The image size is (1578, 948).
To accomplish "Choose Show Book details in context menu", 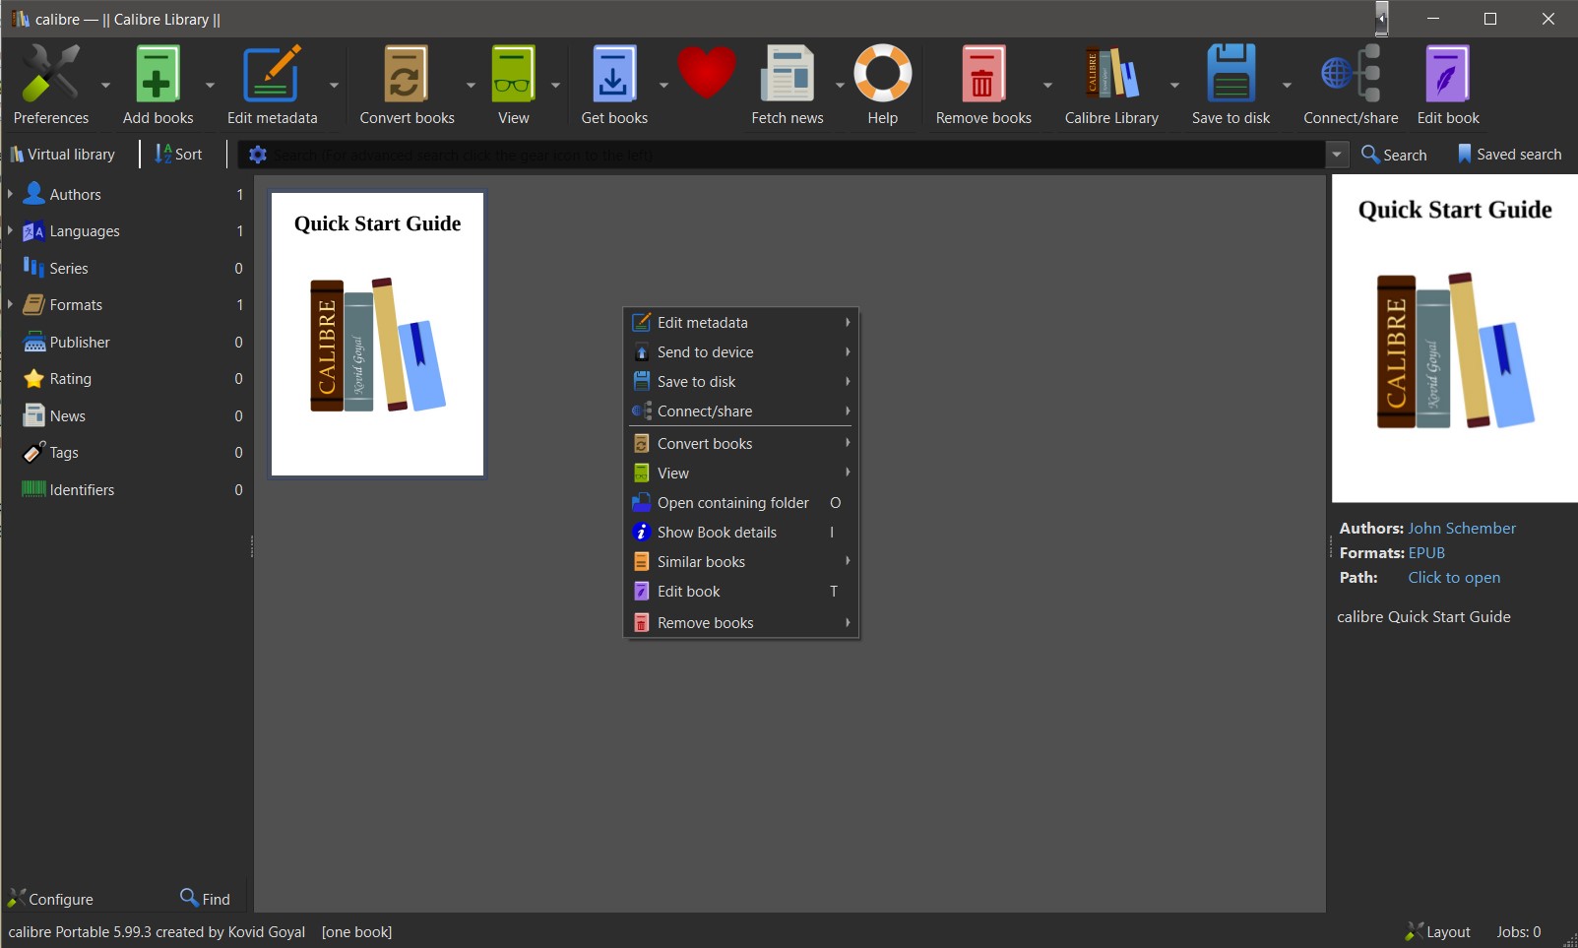I will click(x=741, y=533).
